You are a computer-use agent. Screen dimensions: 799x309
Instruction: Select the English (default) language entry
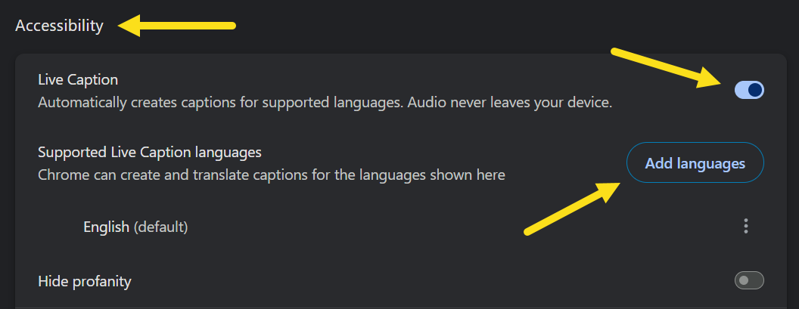[135, 227]
